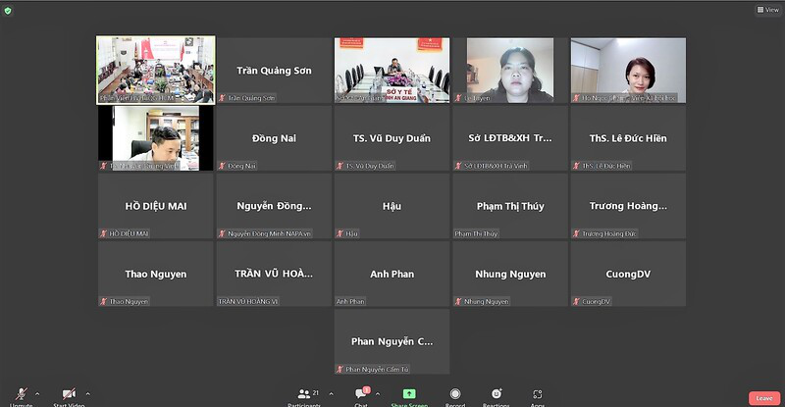The width and height of the screenshot is (785, 407).
Task: Select the CuongDV participant tile
Action: pyautogui.click(x=628, y=274)
